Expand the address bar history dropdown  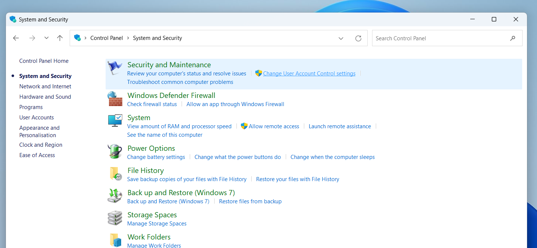click(341, 38)
